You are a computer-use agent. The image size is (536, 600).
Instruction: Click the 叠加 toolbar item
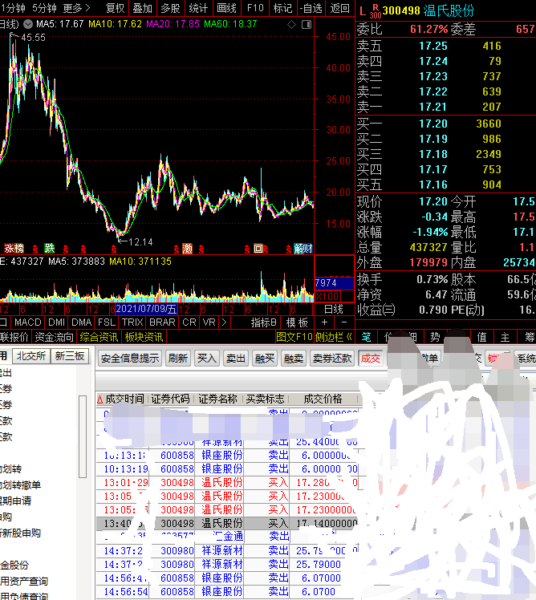click(x=142, y=8)
